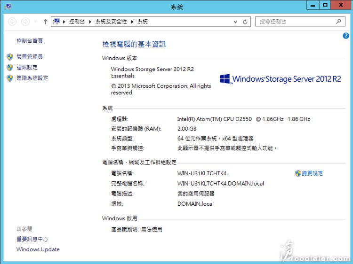Close the 系統 window
This screenshot has height=264, width=353.
coord(341,5)
